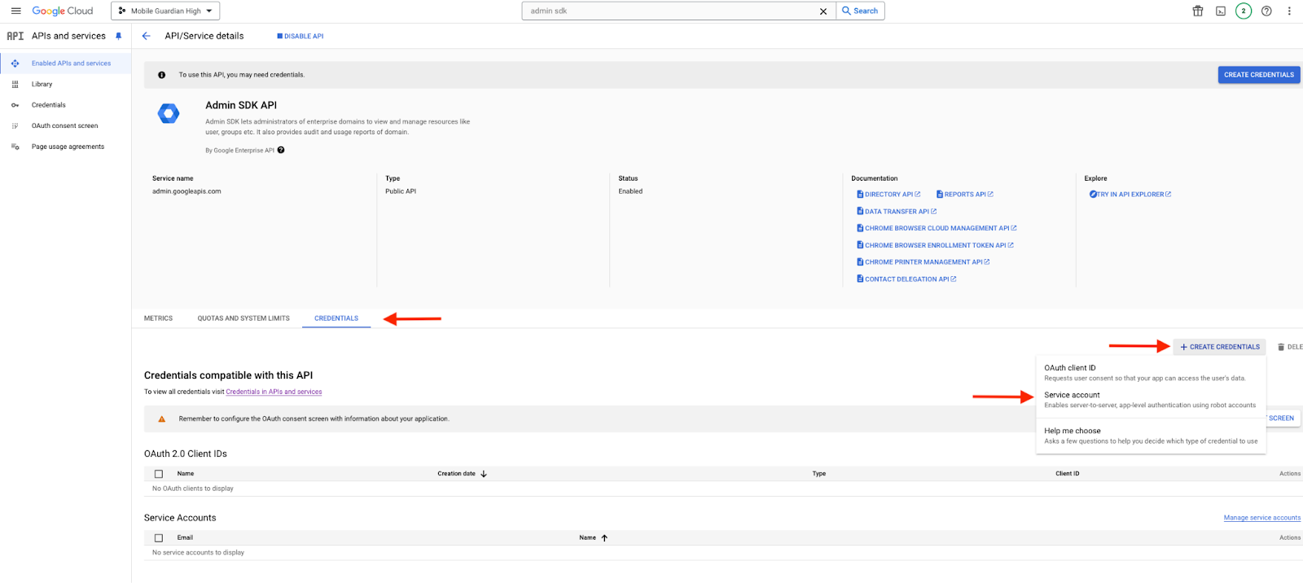Tick the Service Accounts select-all checkbox
This screenshot has height=583, width=1303.
159,538
